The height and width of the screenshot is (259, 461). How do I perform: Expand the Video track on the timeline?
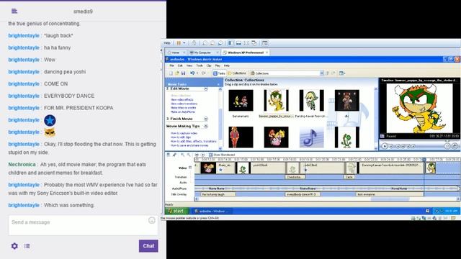tap(190, 168)
